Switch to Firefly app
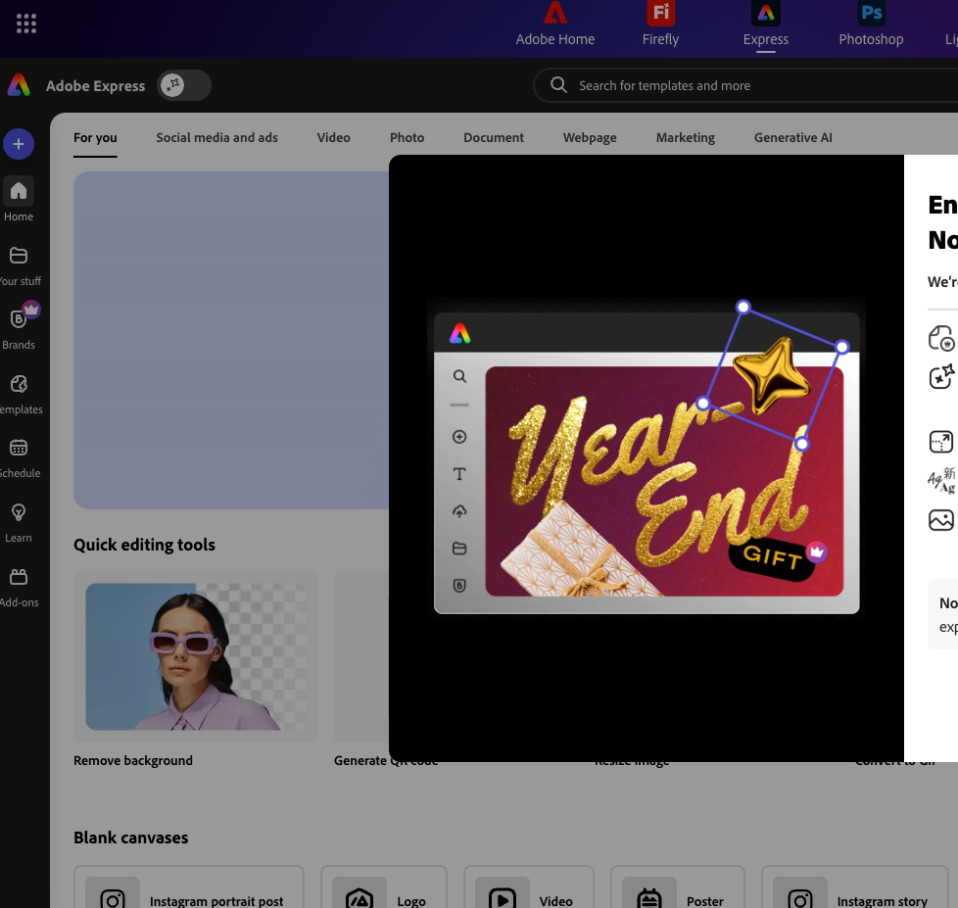Image resolution: width=958 pixels, height=908 pixels. pos(660,24)
